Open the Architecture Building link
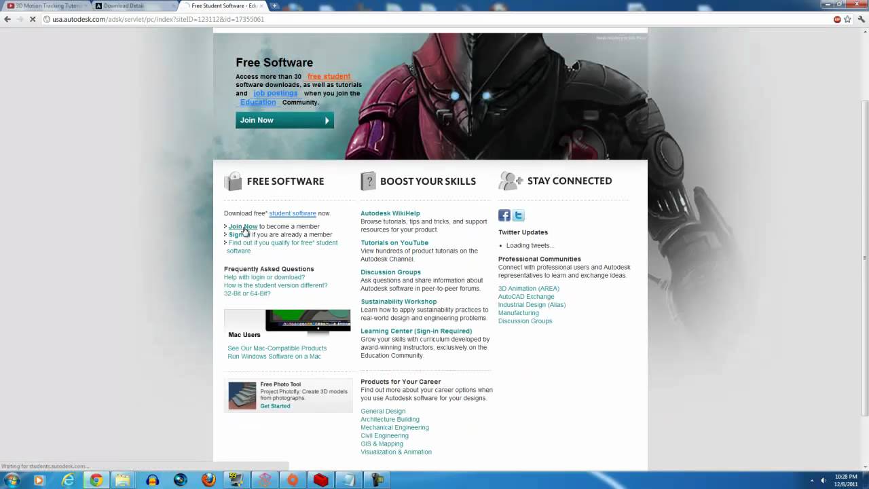This screenshot has width=869, height=489. tap(390, 420)
